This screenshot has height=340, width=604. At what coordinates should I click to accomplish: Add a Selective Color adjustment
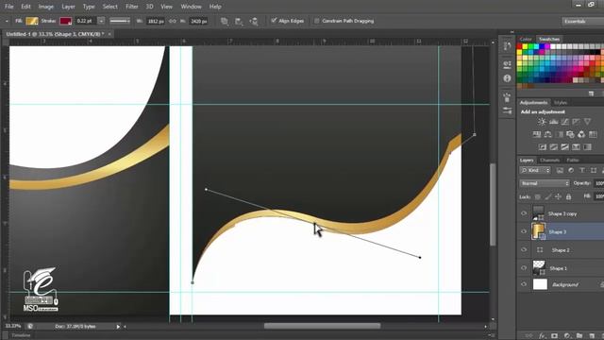click(576, 147)
